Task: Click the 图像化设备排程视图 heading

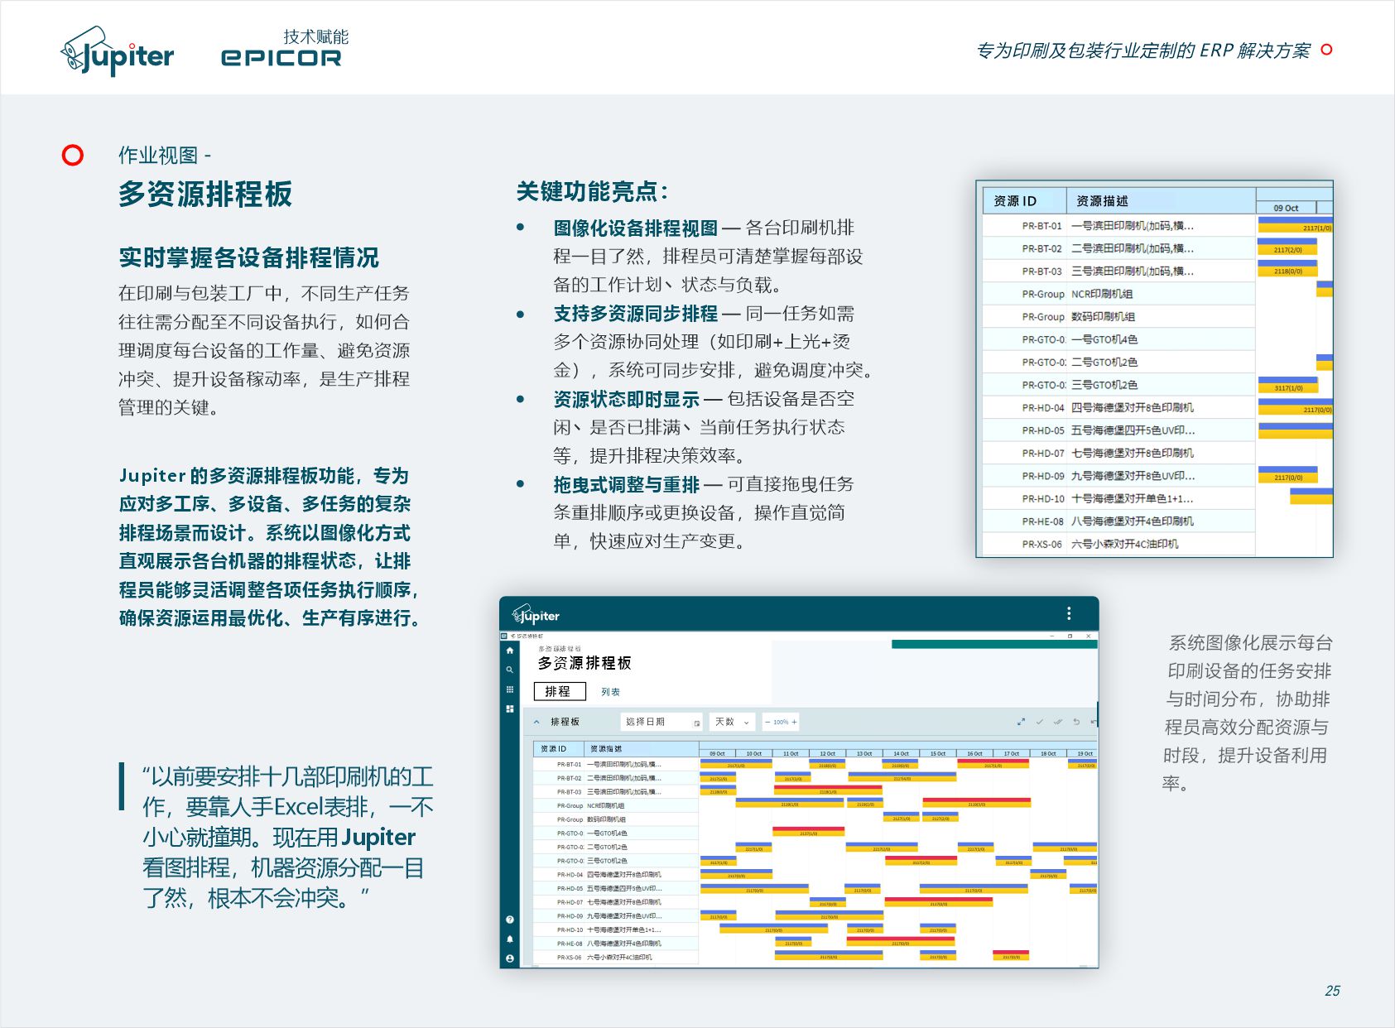Action: [636, 228]
